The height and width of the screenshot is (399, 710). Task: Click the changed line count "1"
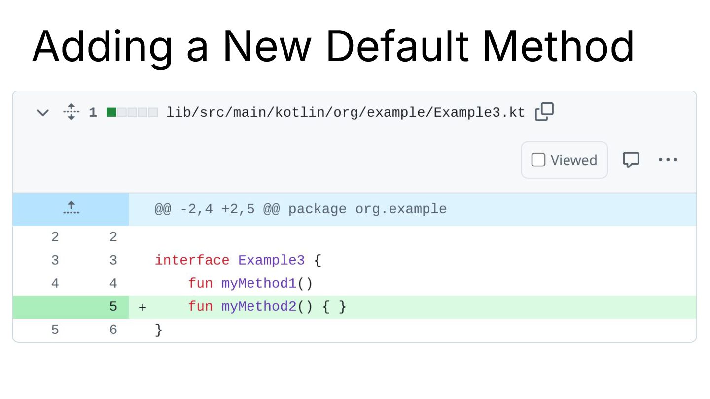tap(93, 113)
